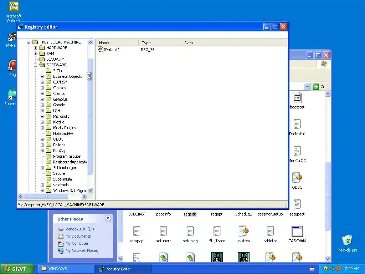Select the bootstat file icon
Screen dimensions: 365x274
click(x=297, y=98)
